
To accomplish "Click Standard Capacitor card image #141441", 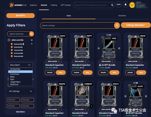I will click(x=109, y=95).
